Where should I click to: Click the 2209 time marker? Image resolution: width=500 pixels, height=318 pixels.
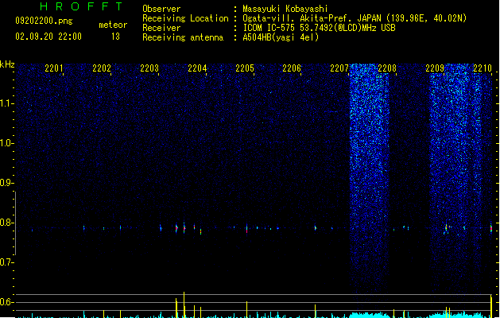pyautogui.click(x=435, y=68)
